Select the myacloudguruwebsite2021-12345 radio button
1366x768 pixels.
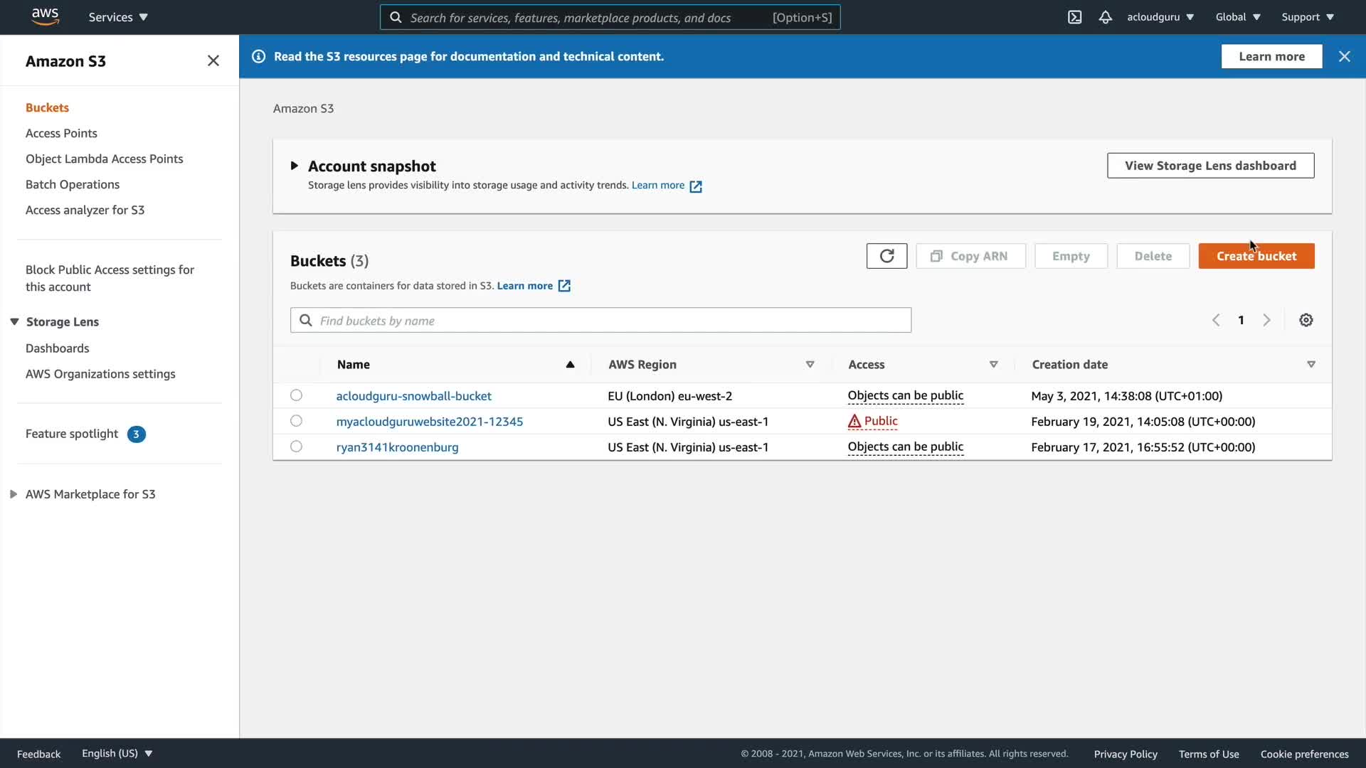click(296, 421)
